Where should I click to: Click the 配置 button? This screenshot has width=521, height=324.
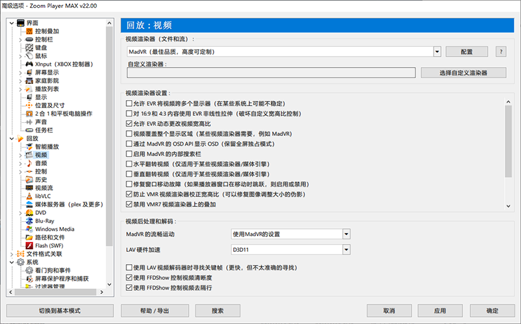pos(466,51)
